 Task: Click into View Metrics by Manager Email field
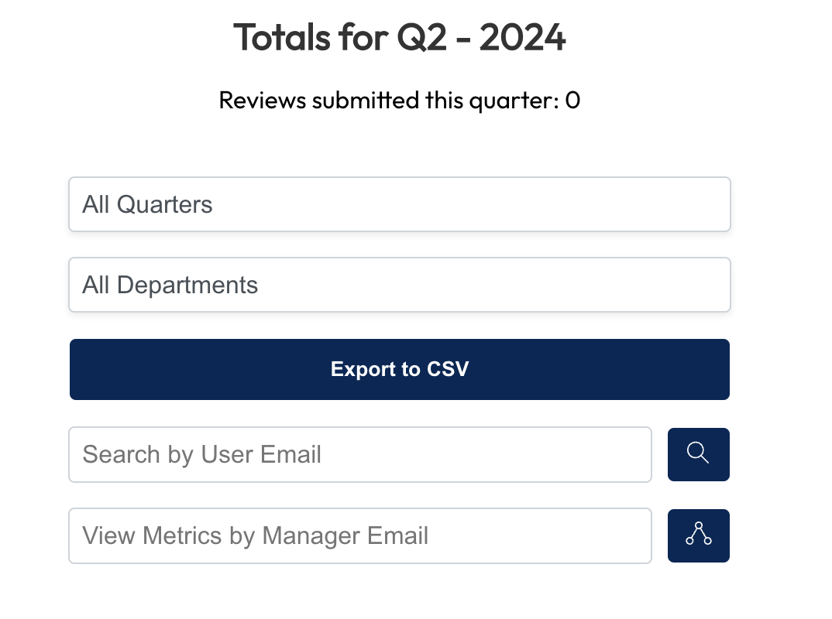pos(360,535)
